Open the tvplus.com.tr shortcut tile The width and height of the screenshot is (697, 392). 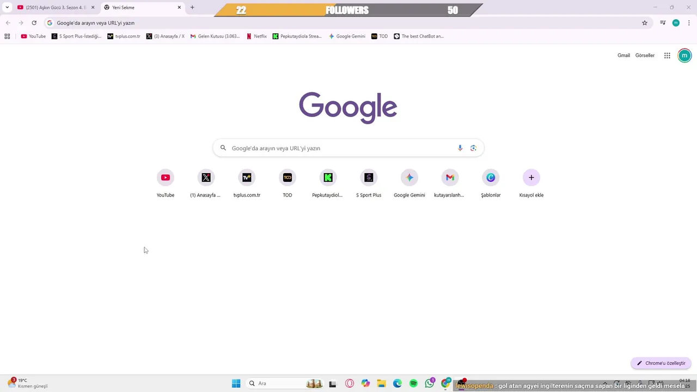247,184
